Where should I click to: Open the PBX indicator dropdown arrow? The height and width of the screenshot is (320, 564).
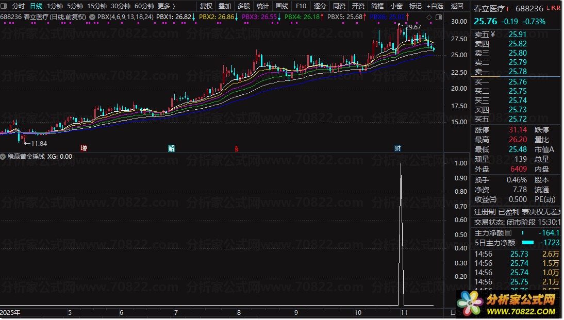(92, 17)
